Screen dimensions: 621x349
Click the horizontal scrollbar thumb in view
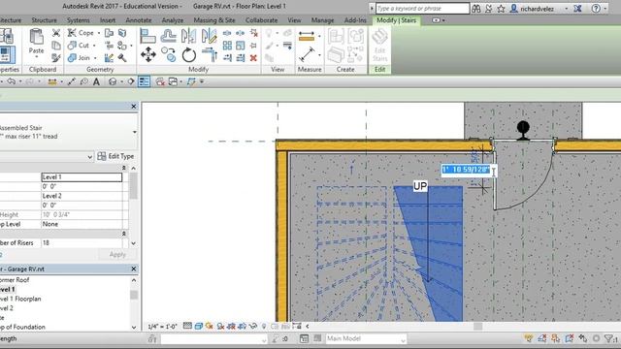click(478, 327)
